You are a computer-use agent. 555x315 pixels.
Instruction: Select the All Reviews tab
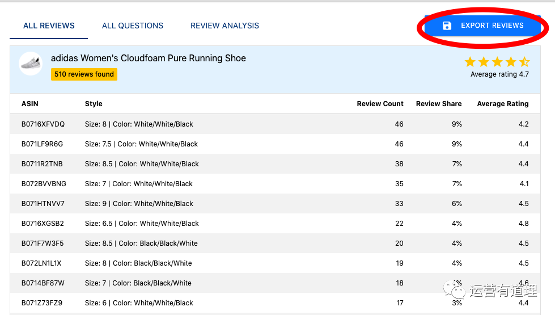click(49, 26)
